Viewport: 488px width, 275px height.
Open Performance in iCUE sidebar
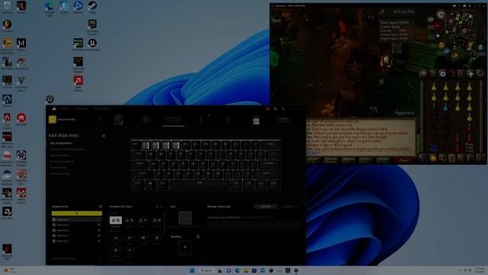58,167
